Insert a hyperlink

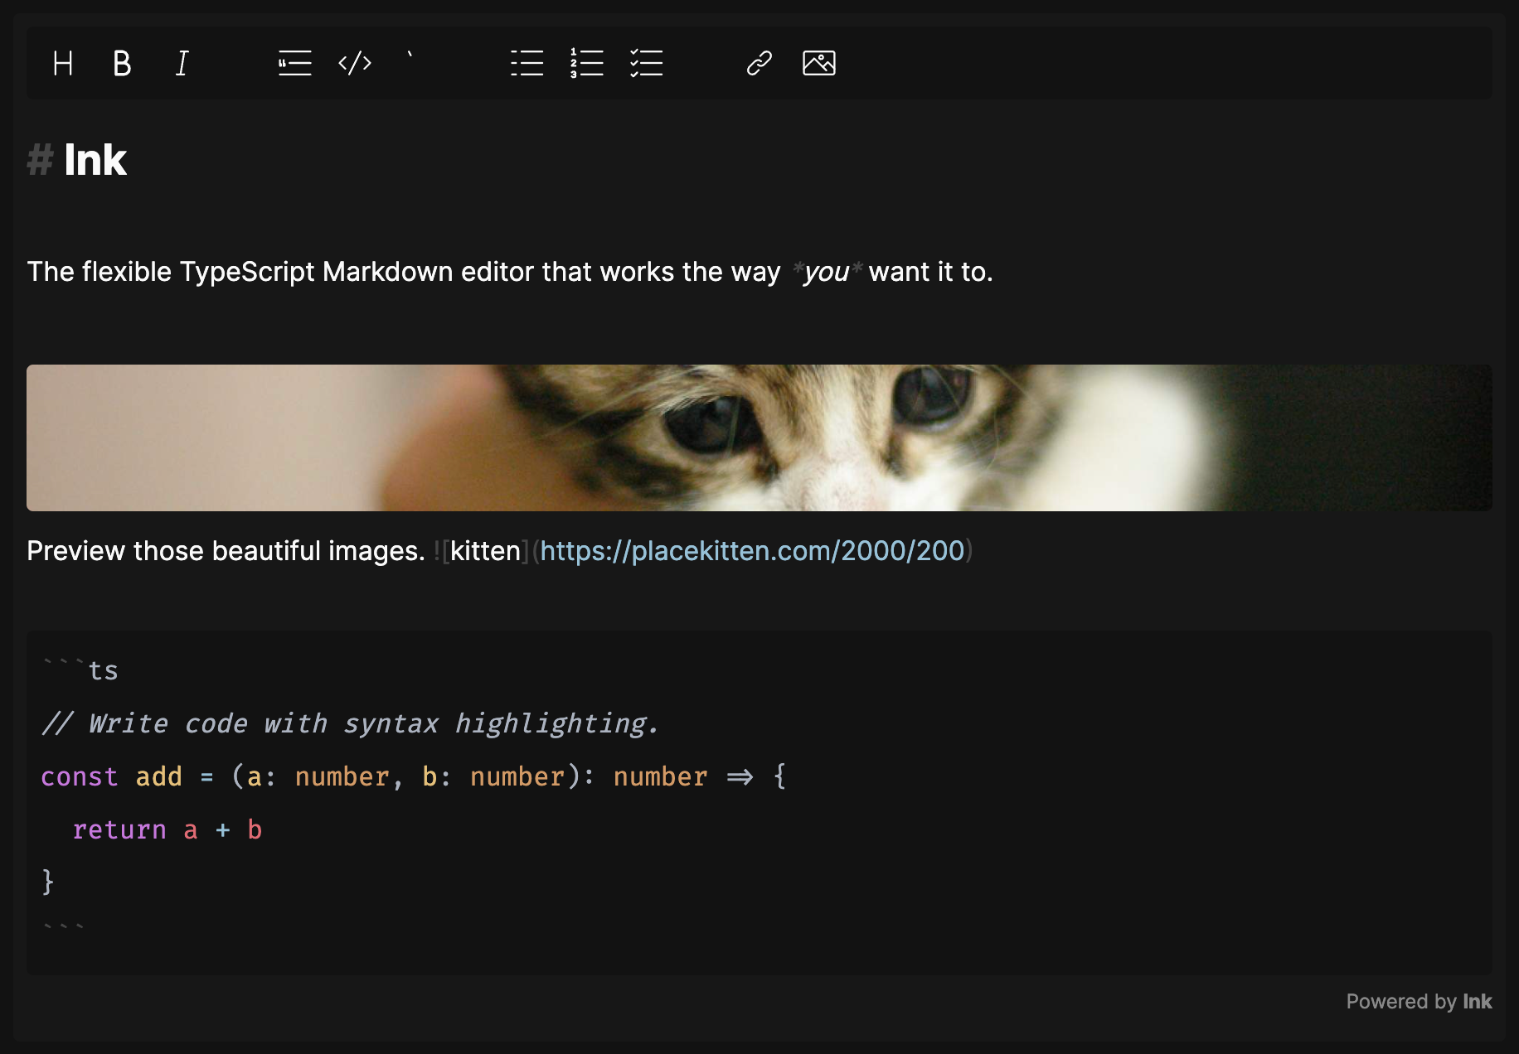[759, 63]
